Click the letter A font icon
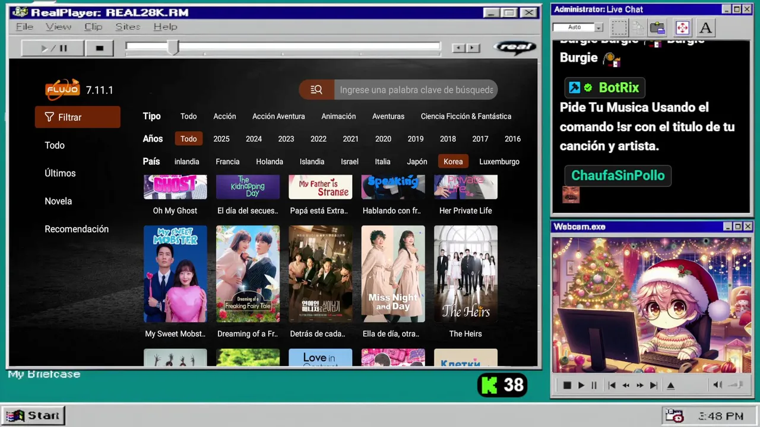The width and height of the screenshot is (760, 427). 705,27
